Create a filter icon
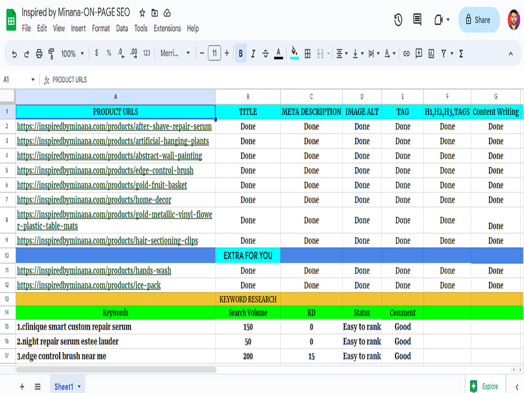This screenshot has height=393, width=524. pos(443,53)
